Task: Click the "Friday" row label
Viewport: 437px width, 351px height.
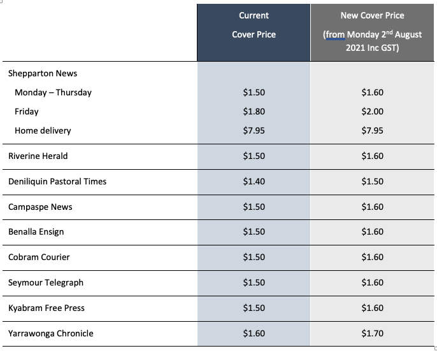Action: [27, 111]
